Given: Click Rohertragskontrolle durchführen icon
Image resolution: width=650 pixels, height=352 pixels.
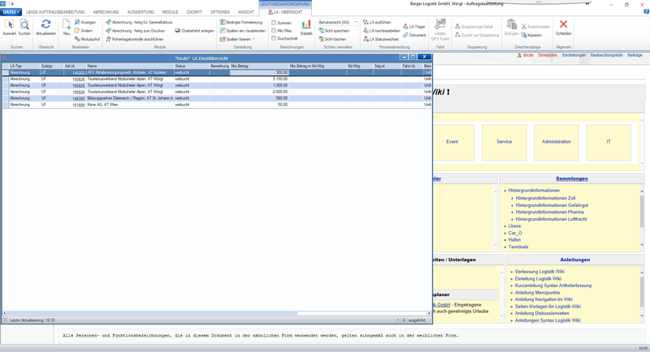Looking at the screenshot, I should tap(109, 39).
